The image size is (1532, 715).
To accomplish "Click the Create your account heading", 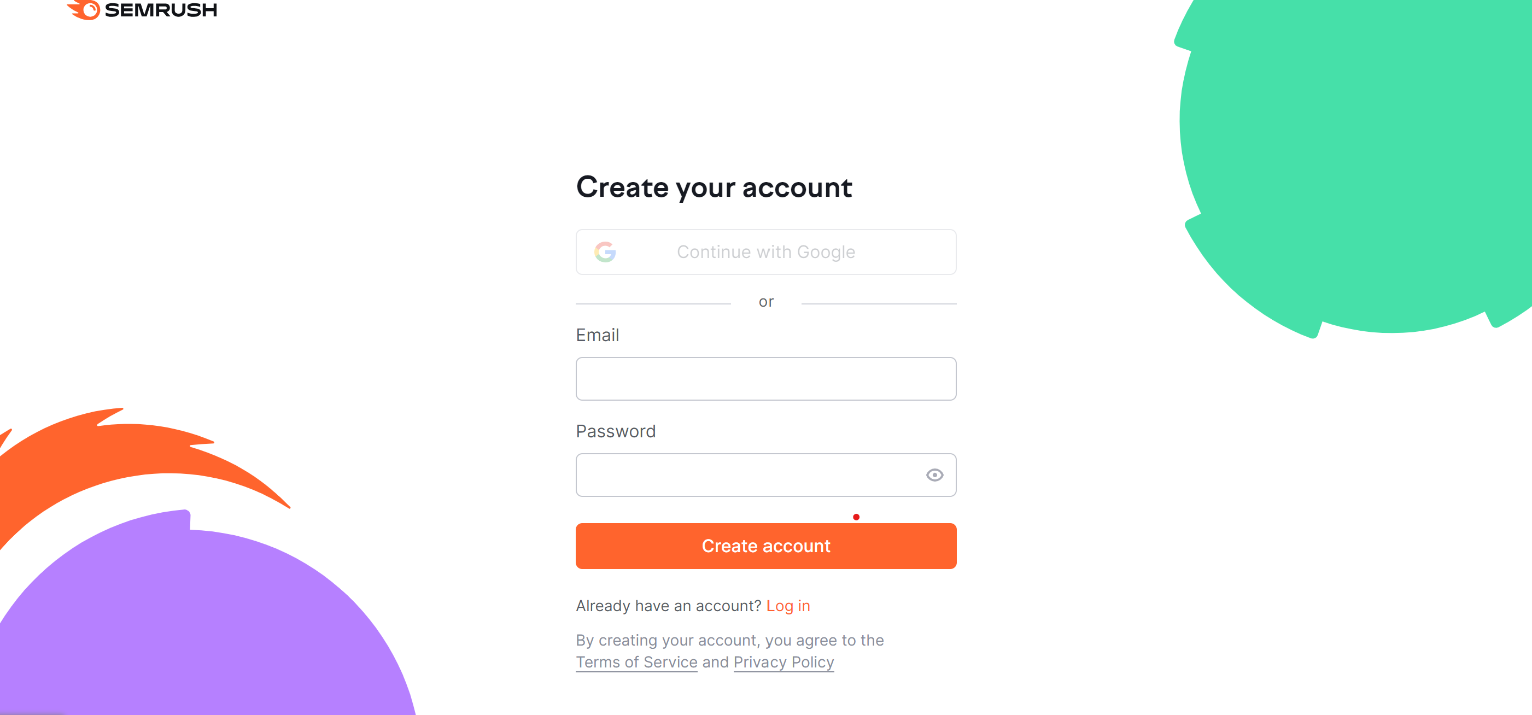I will click(714, 187).
